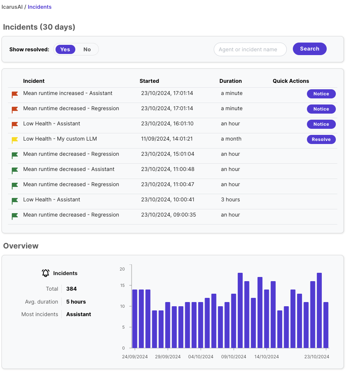
Task: Click the Overview section heading
Action: click(x=21, y=246)
